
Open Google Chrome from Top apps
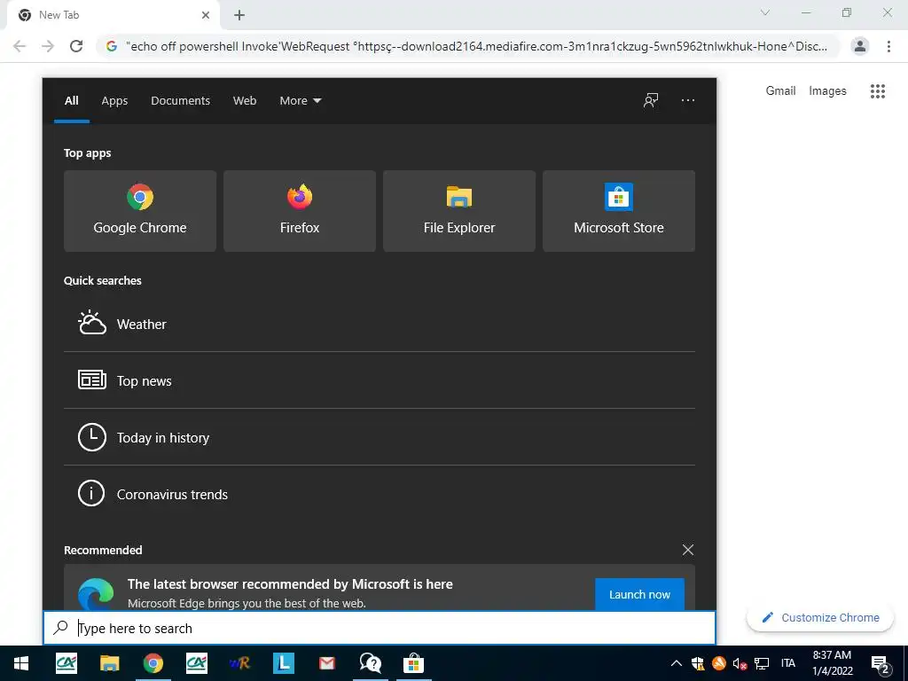point(139,211)
